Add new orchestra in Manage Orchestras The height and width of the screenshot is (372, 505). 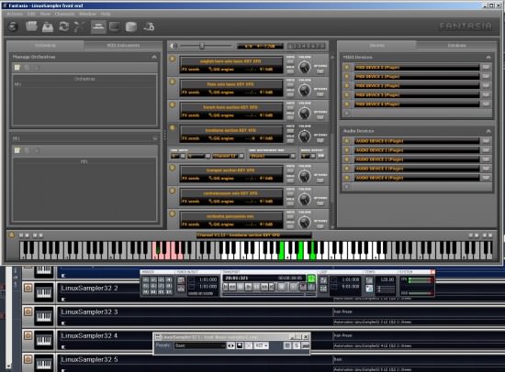click(17, 68)
